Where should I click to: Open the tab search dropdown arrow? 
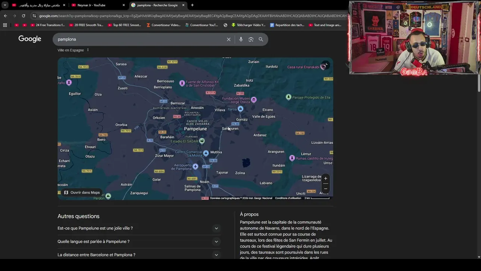tap(5, 5)
